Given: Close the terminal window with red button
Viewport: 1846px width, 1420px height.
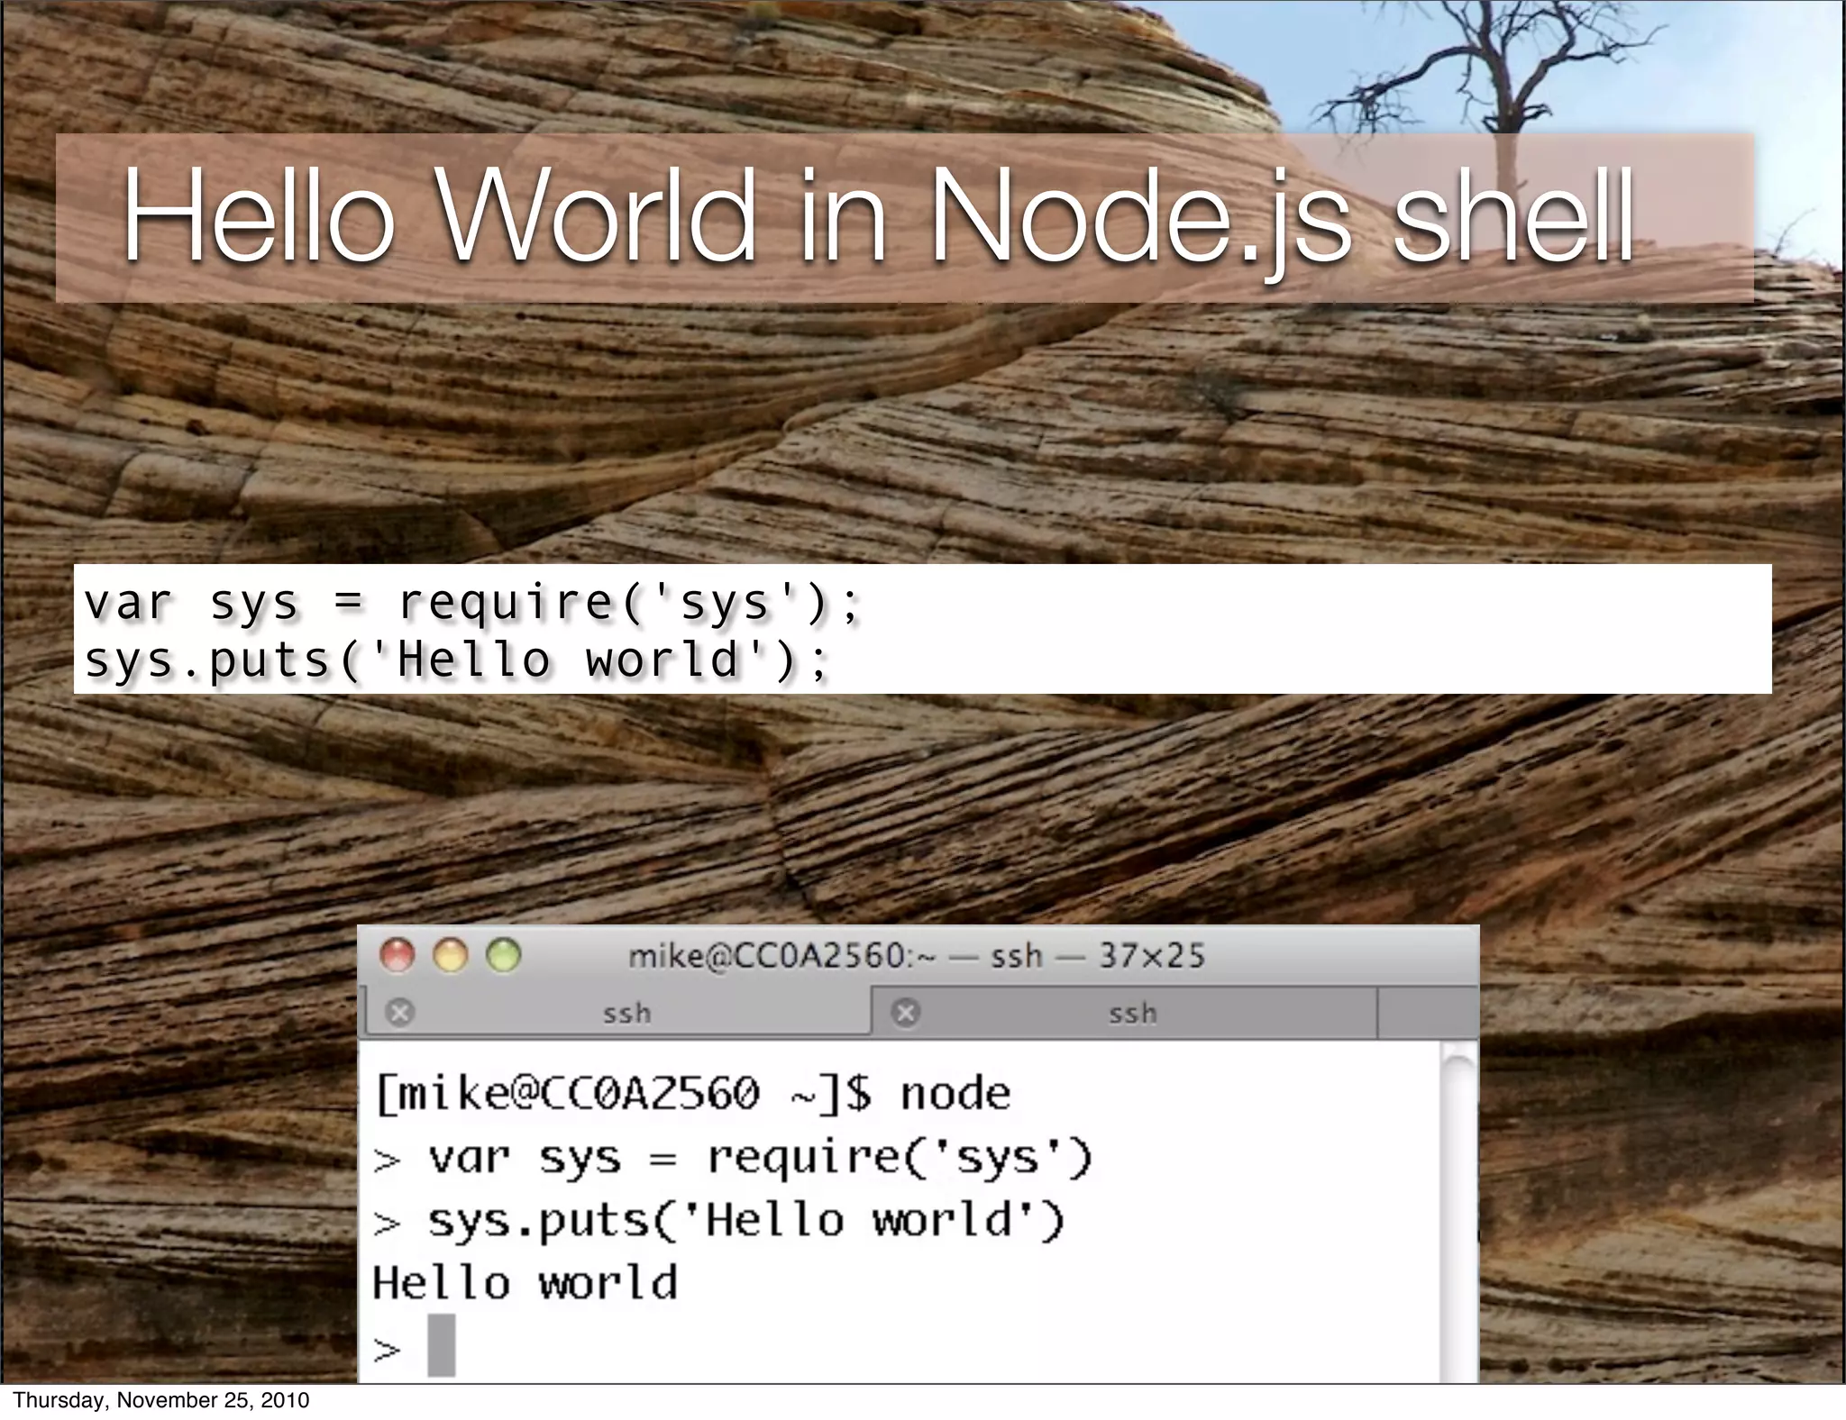Looking at the screenshot, I should point(397,955).
